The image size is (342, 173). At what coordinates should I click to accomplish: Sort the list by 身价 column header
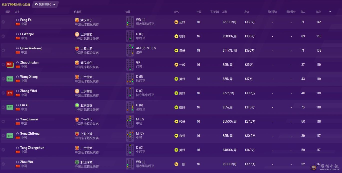(x=246, y=12)
